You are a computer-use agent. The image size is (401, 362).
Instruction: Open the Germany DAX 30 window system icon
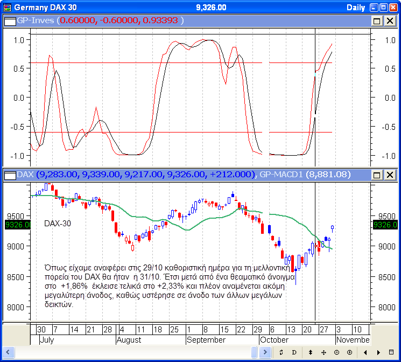[6, 8]
